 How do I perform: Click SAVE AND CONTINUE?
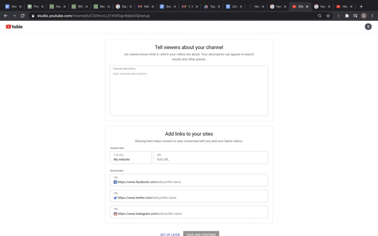click(x=201, y=234)
